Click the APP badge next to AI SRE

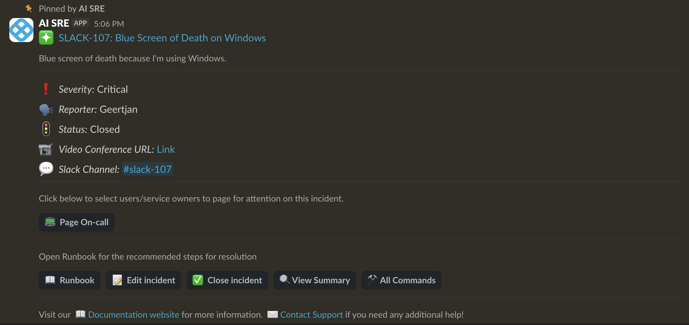pyautogui.click(x=80, y=23)
